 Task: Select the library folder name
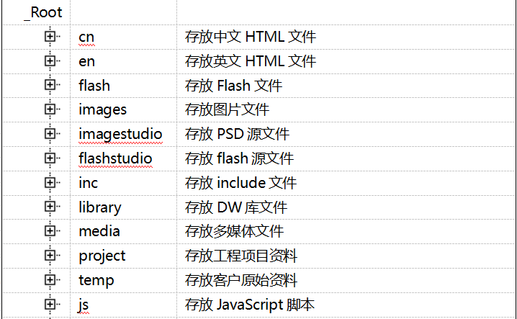click(x=100, y=207)
